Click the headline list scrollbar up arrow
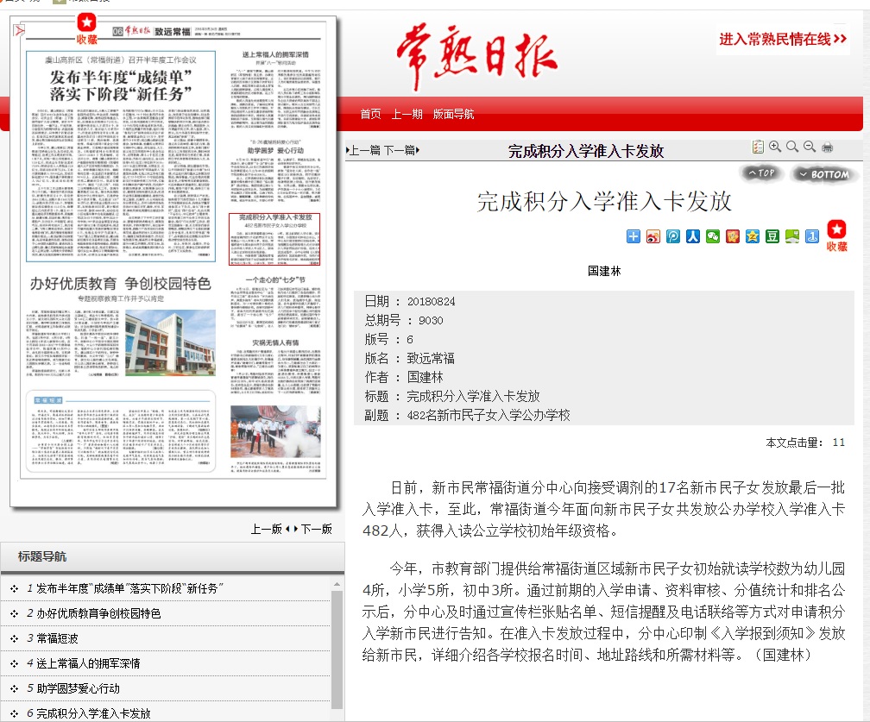Screen dimensions: 870x722 tap(337, 584)
